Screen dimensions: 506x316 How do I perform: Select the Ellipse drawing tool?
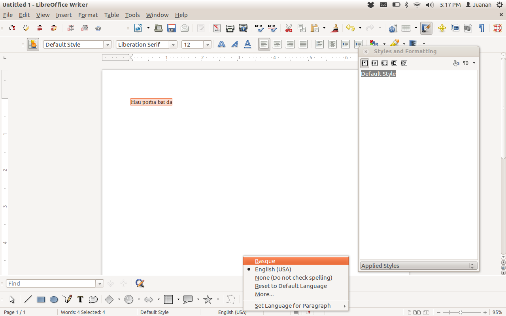(54, 299)
